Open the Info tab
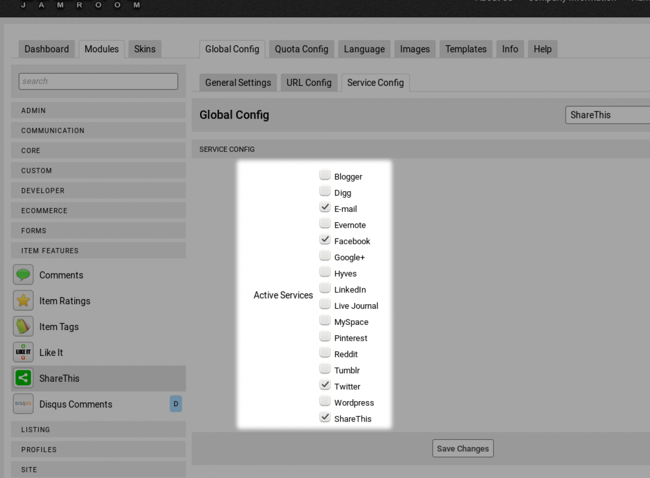The height and width of the screenshot is (478, 650). click(510, 49)
